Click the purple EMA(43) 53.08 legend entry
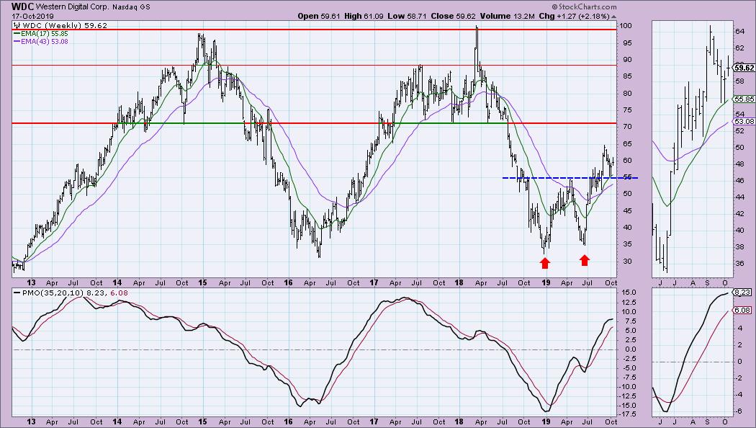This screenshot has height=428, width=756. 41,42
